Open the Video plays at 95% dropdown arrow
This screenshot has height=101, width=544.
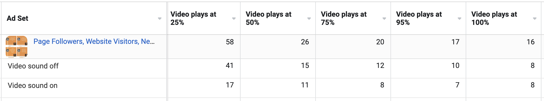[x=460, y=18]
